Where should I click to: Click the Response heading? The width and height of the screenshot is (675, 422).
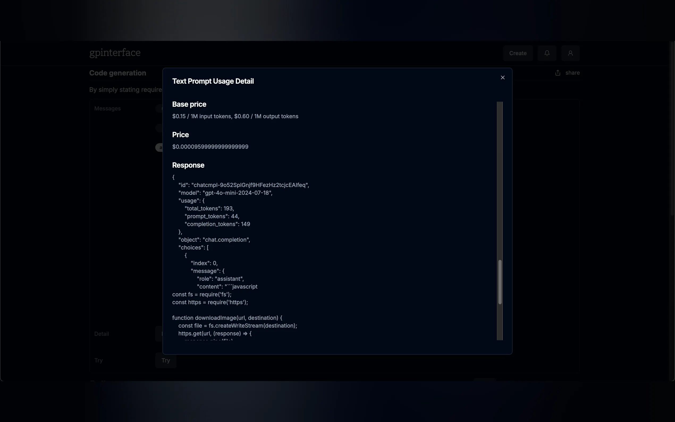(188, 165)
